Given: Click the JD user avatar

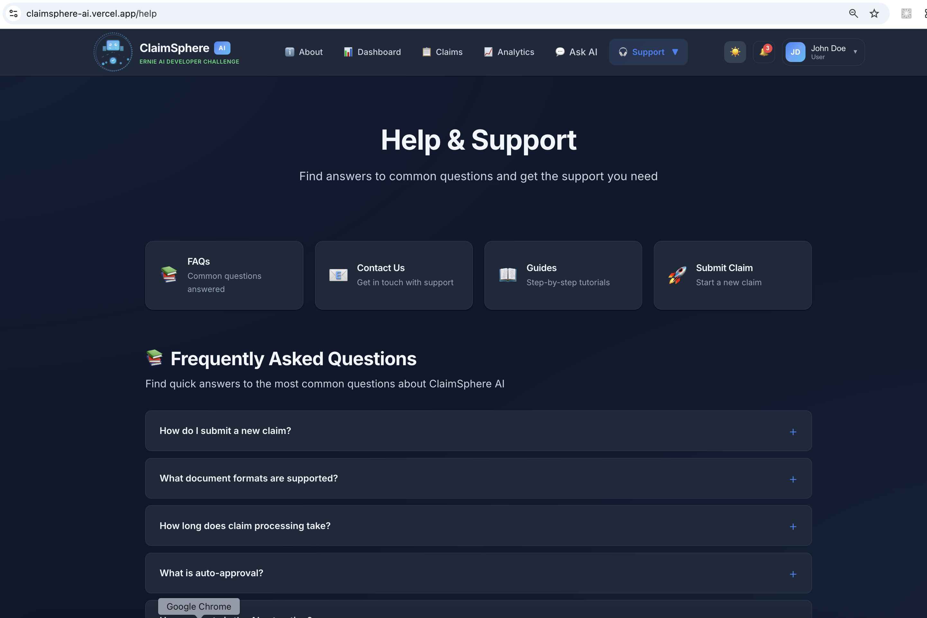Looking at the screenshot, I should click(795, 52).
